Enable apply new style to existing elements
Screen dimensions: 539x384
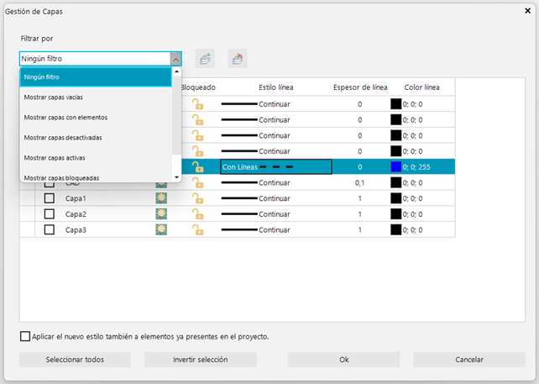(25, 336)
